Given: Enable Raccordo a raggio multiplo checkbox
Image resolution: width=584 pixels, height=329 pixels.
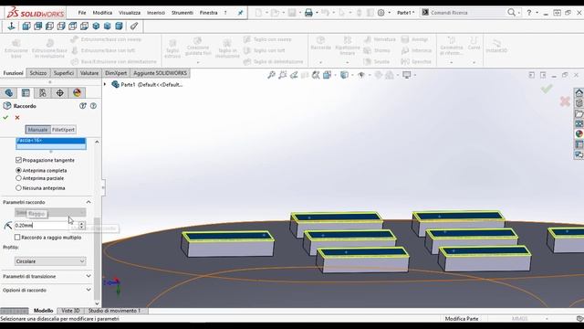Looking at the screenshot, I should coord(17,238).
